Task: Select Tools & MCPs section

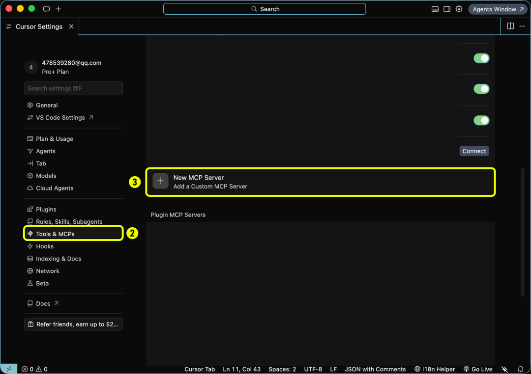Action: (73, 234)
